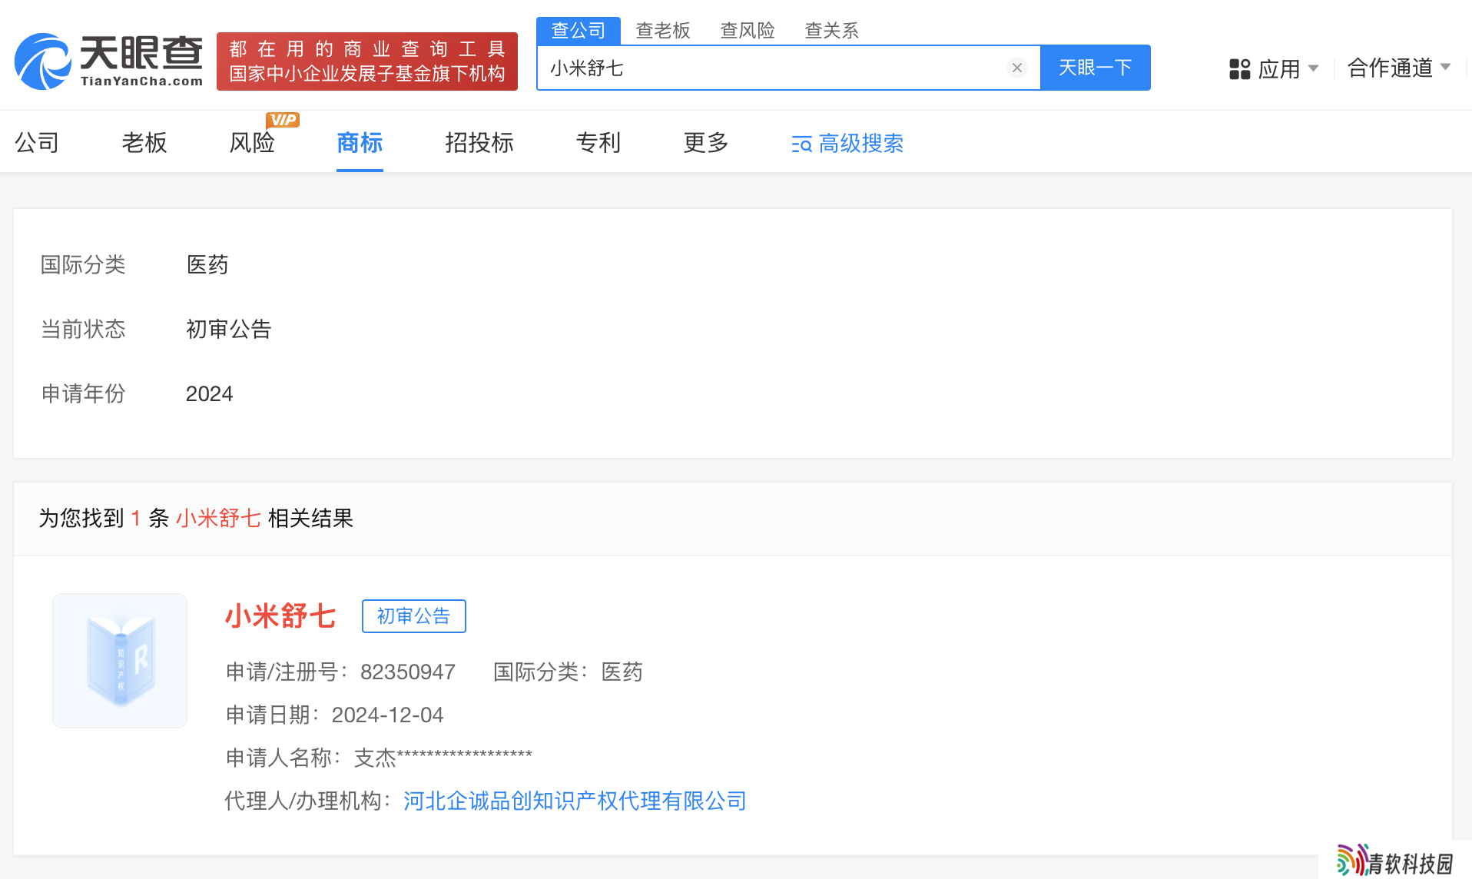The width and height of the screenshot is (1472, 879).
Task: Switch to the 公司 category tab
Action: (37, 142)
